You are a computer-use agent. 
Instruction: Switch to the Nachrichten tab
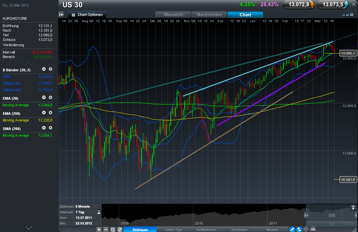point(209,15)
